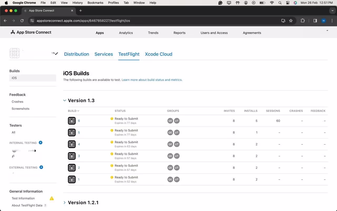
Task: Open Agreements in the top navigation
Action: [x=252, y=33]
